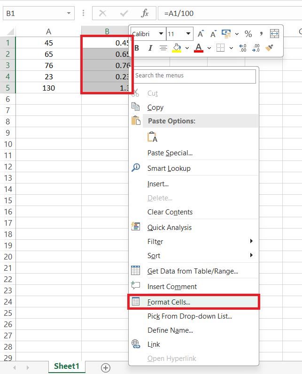Click Increase Font Size icon in mini toolbar
This screenshot has height=374, width=302.
(201, 34)
